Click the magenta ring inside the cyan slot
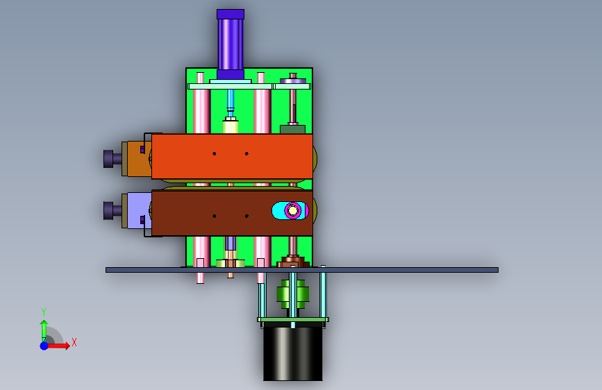The height and width of the screenshot is (390, 602). click(x=293, y=210)
